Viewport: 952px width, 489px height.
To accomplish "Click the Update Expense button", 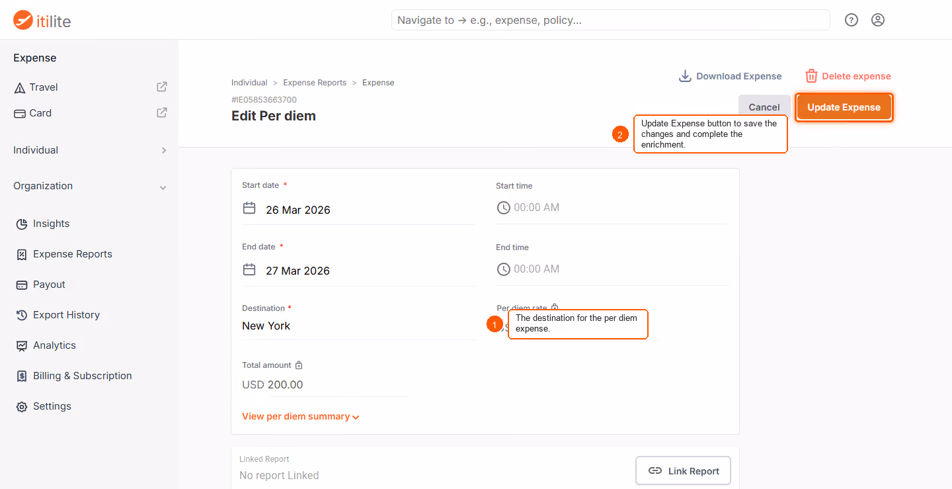I will (x=844, y=107).
